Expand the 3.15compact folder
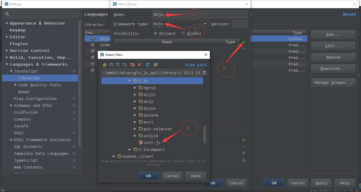 click(129, 150)
